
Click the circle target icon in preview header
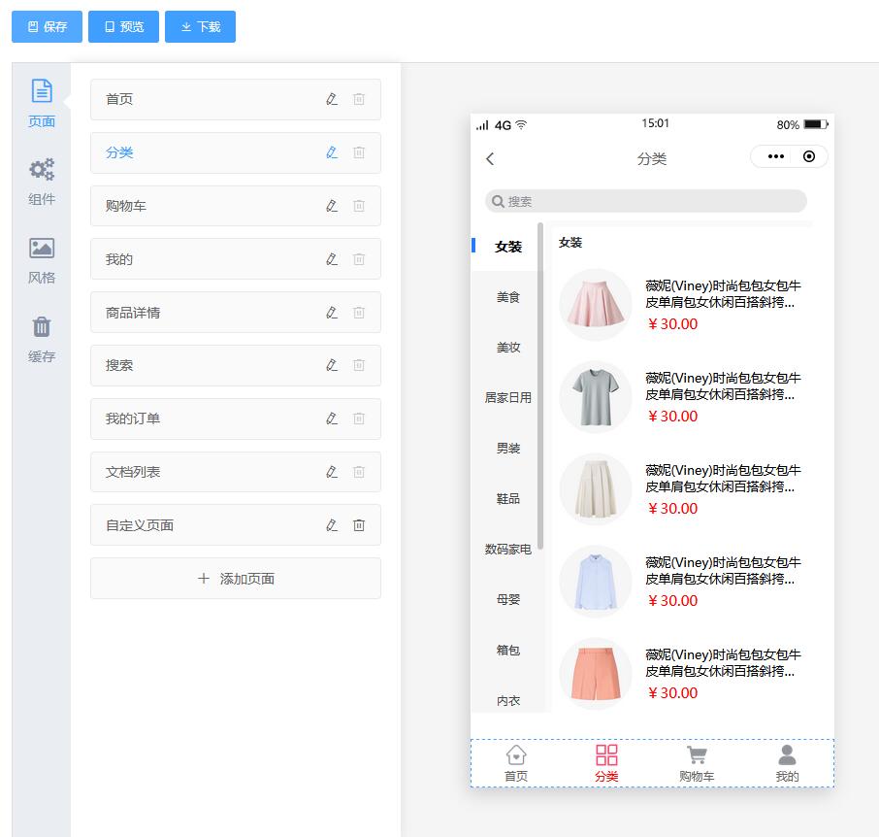coord(809,156)
